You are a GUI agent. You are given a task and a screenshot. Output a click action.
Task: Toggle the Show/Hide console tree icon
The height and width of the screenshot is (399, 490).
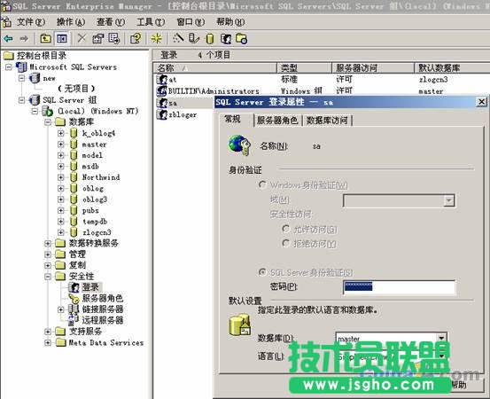[x=61, y=38]
